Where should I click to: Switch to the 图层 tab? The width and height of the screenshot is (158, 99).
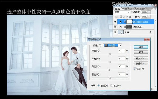117,9
